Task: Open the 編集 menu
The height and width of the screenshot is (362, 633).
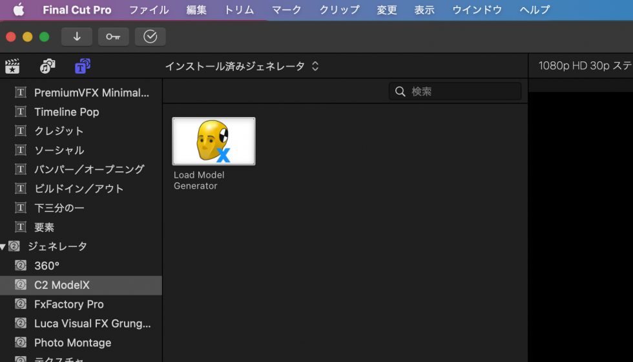Action: [196, 10]
